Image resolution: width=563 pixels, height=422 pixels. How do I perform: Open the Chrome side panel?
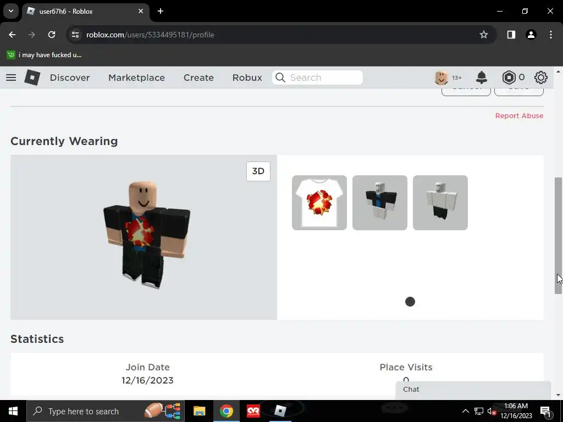(x=511, y=35)
